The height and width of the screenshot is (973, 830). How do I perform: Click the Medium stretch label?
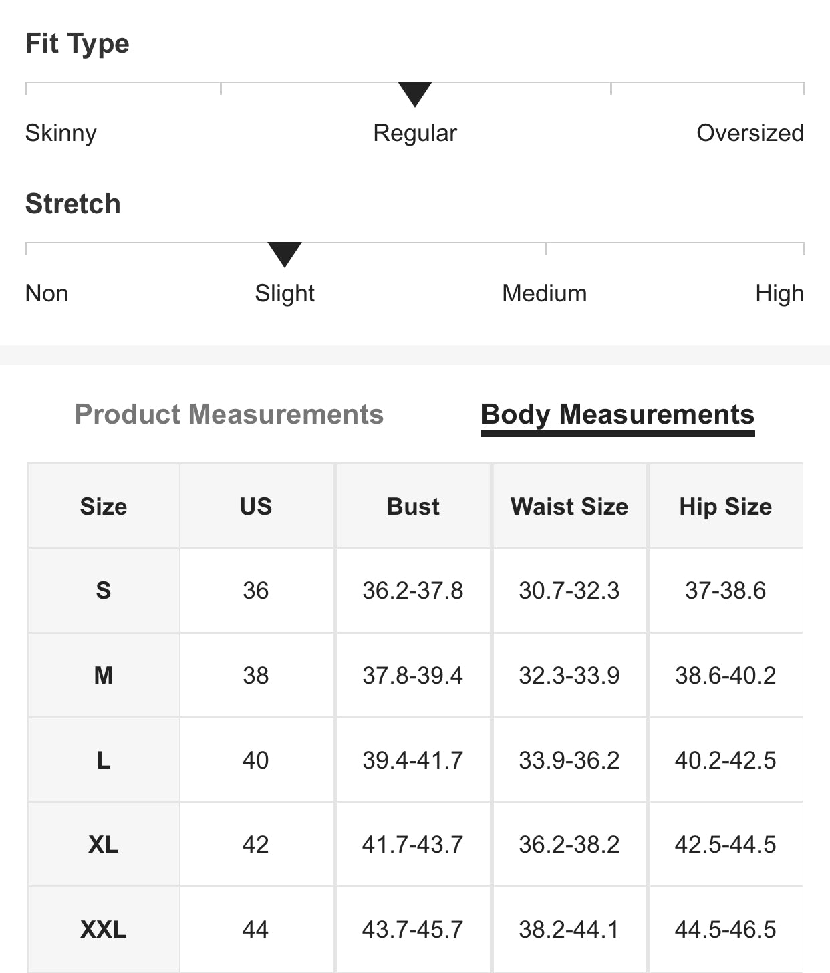545,293
